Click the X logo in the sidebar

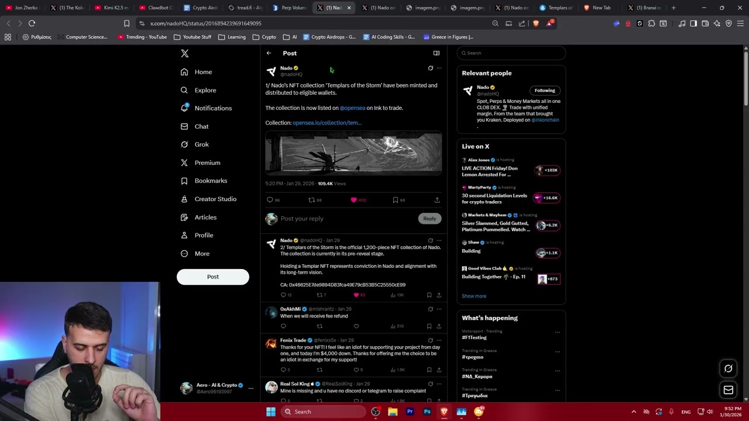(184, 53)
